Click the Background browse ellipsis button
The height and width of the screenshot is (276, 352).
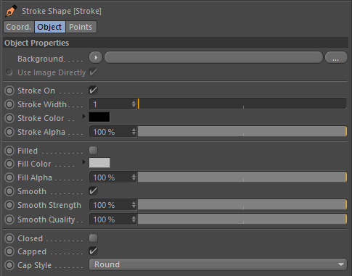[336, 58]
